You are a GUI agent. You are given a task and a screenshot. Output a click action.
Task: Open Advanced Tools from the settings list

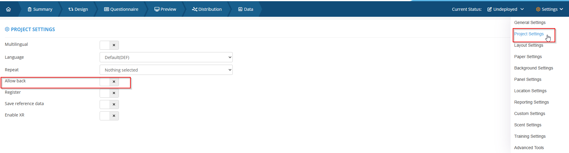[x=529, y=148]
